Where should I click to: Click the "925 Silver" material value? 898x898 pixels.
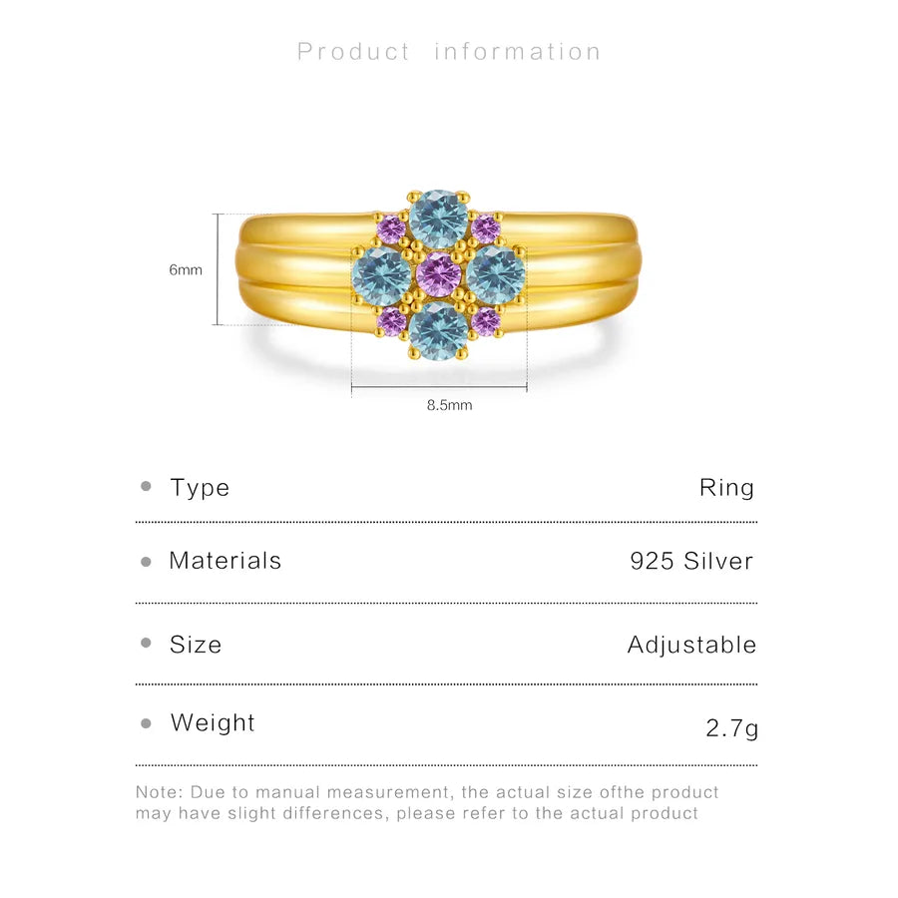(x=691, y=562)
